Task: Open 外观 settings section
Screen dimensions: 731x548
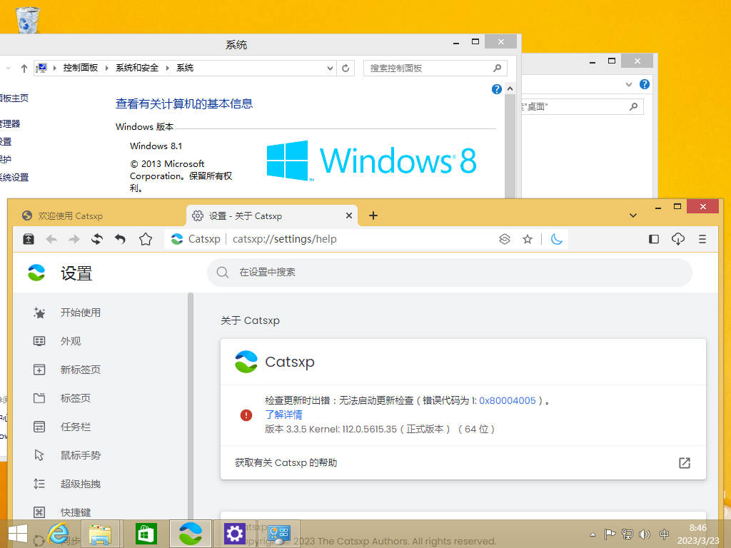Action: (70, 341)
